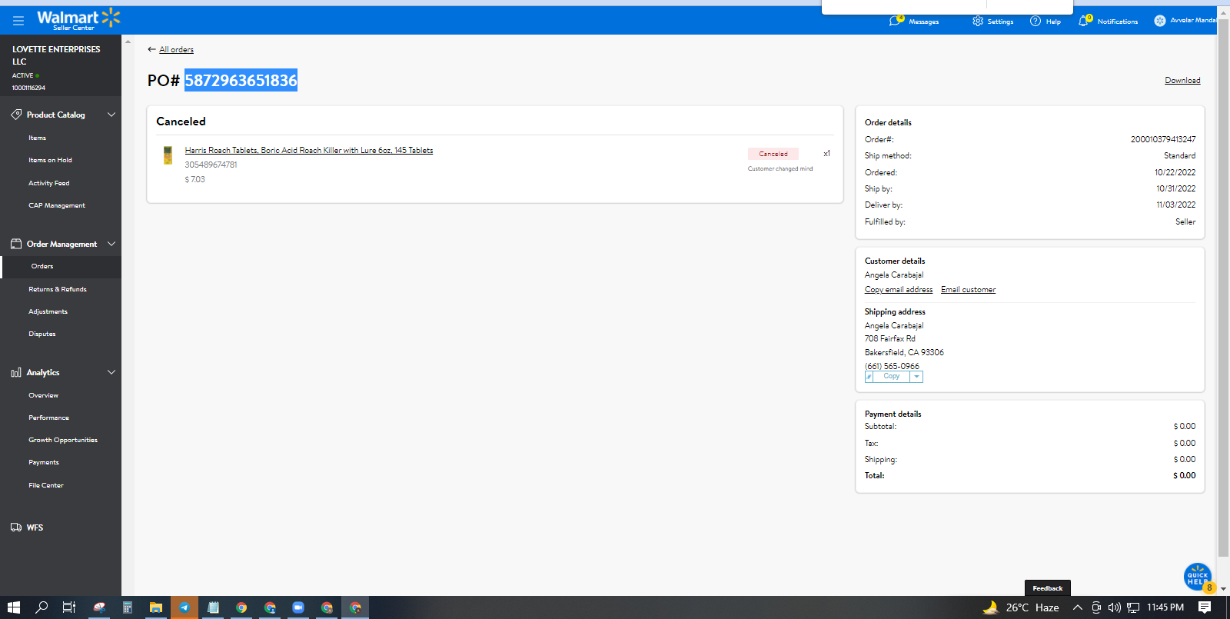The image size is (1230, 619).
Task: Open Task View on the taskbar
Action: coord(69,607)
